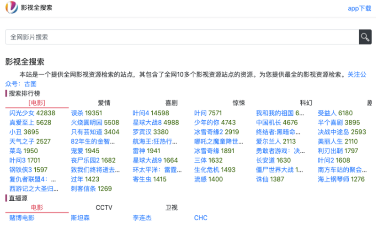376x228 pixels.
Task: Click the 影视全搜索 logo icon
Action: [x=12, y=8]
